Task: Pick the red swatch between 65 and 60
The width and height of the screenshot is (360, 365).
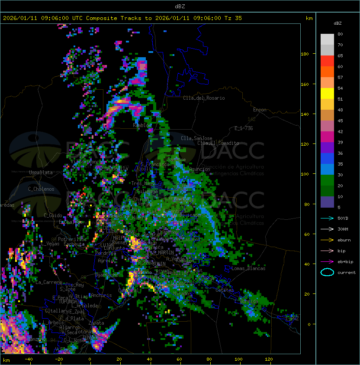Action: click(x=327, y=61)
